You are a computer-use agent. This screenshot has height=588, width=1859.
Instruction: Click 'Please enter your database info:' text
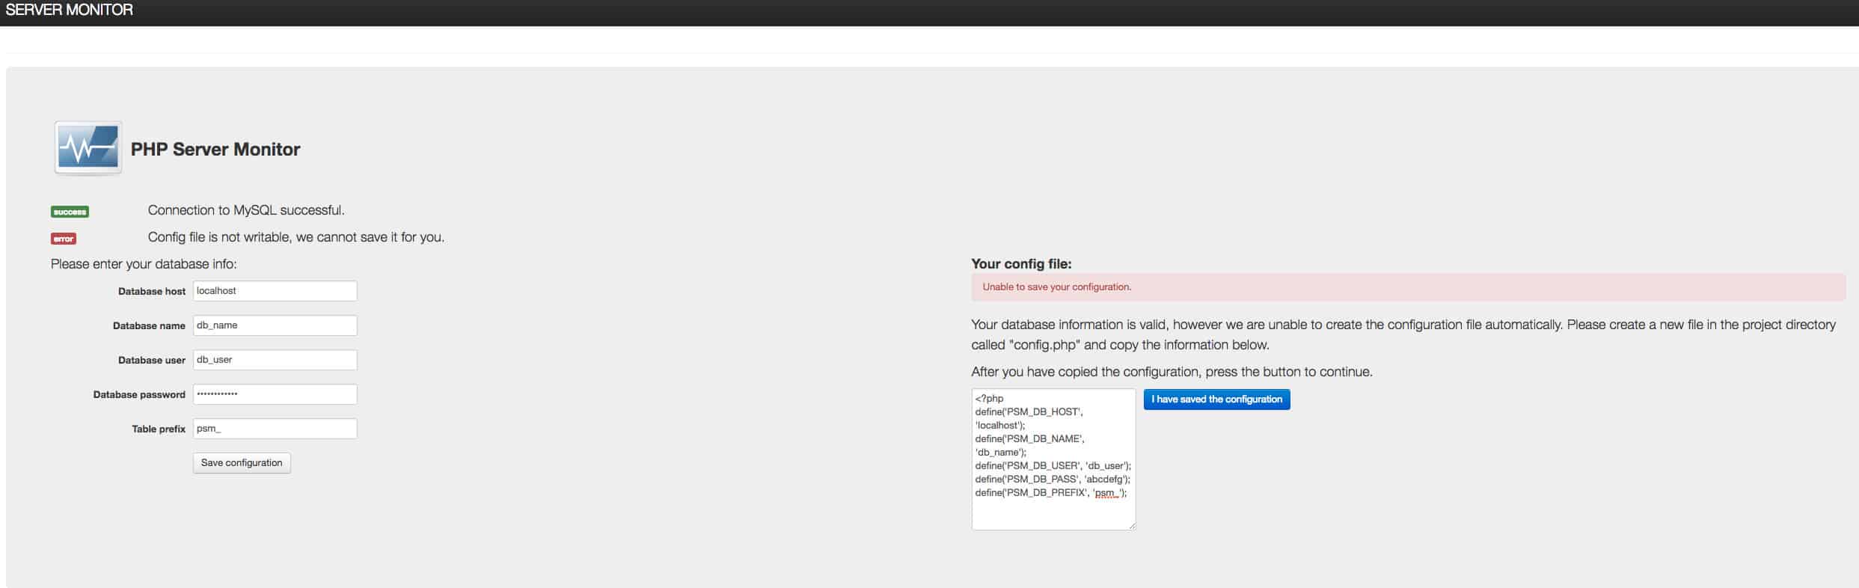[144, 264]
